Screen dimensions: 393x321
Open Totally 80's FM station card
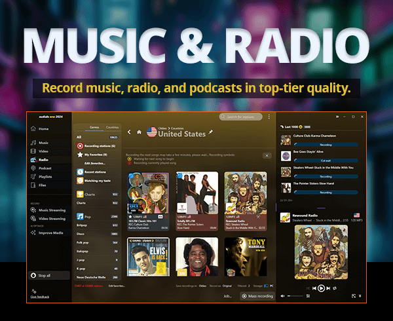point(196,201)
